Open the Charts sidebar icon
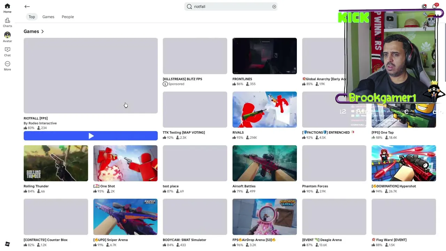 7,23
